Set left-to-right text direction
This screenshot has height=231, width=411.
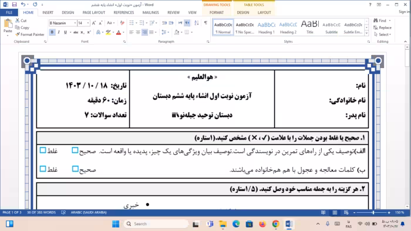[x=180, y=23]
